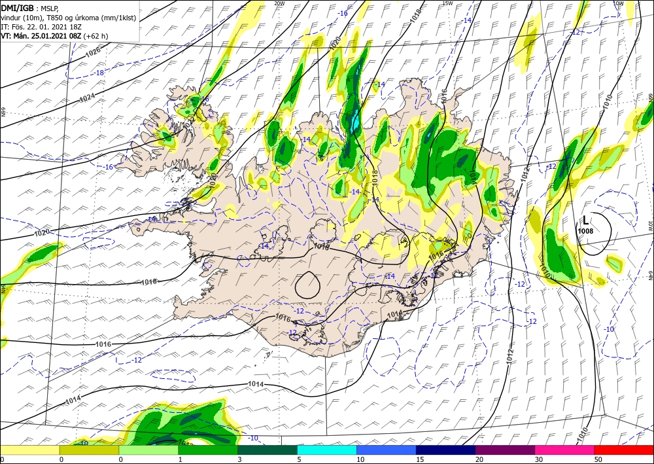Viewport: 654px width, 464px height.
Task: Select the medium green legend swatch
Action: point(208,450)
